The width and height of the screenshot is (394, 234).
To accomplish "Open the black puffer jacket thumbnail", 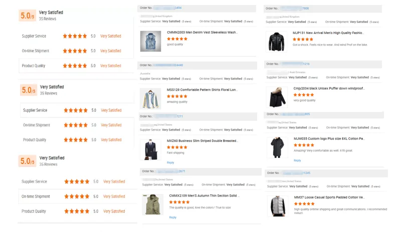I will click(277, 97).
